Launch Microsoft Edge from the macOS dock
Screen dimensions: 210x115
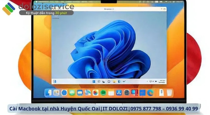[x=150, y=93]
